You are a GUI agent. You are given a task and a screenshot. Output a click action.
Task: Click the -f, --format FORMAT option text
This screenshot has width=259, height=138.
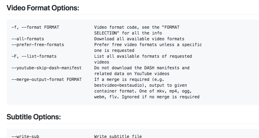point(35,27)
